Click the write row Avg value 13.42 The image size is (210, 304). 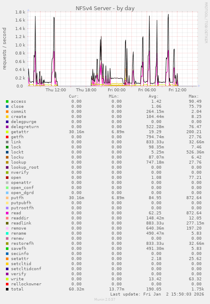[x=155, y=279]
